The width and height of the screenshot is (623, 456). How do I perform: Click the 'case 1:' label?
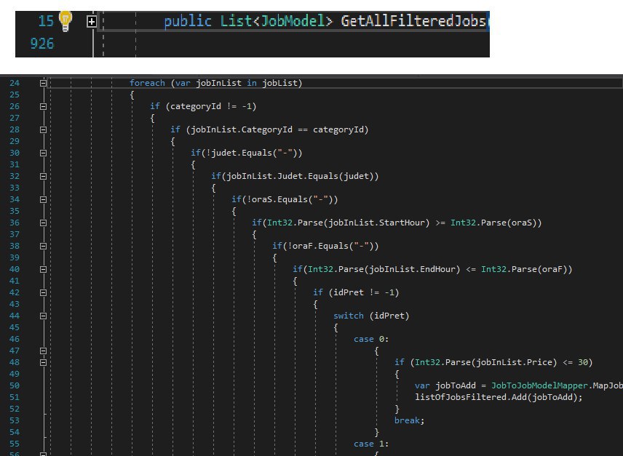[371, 444]
